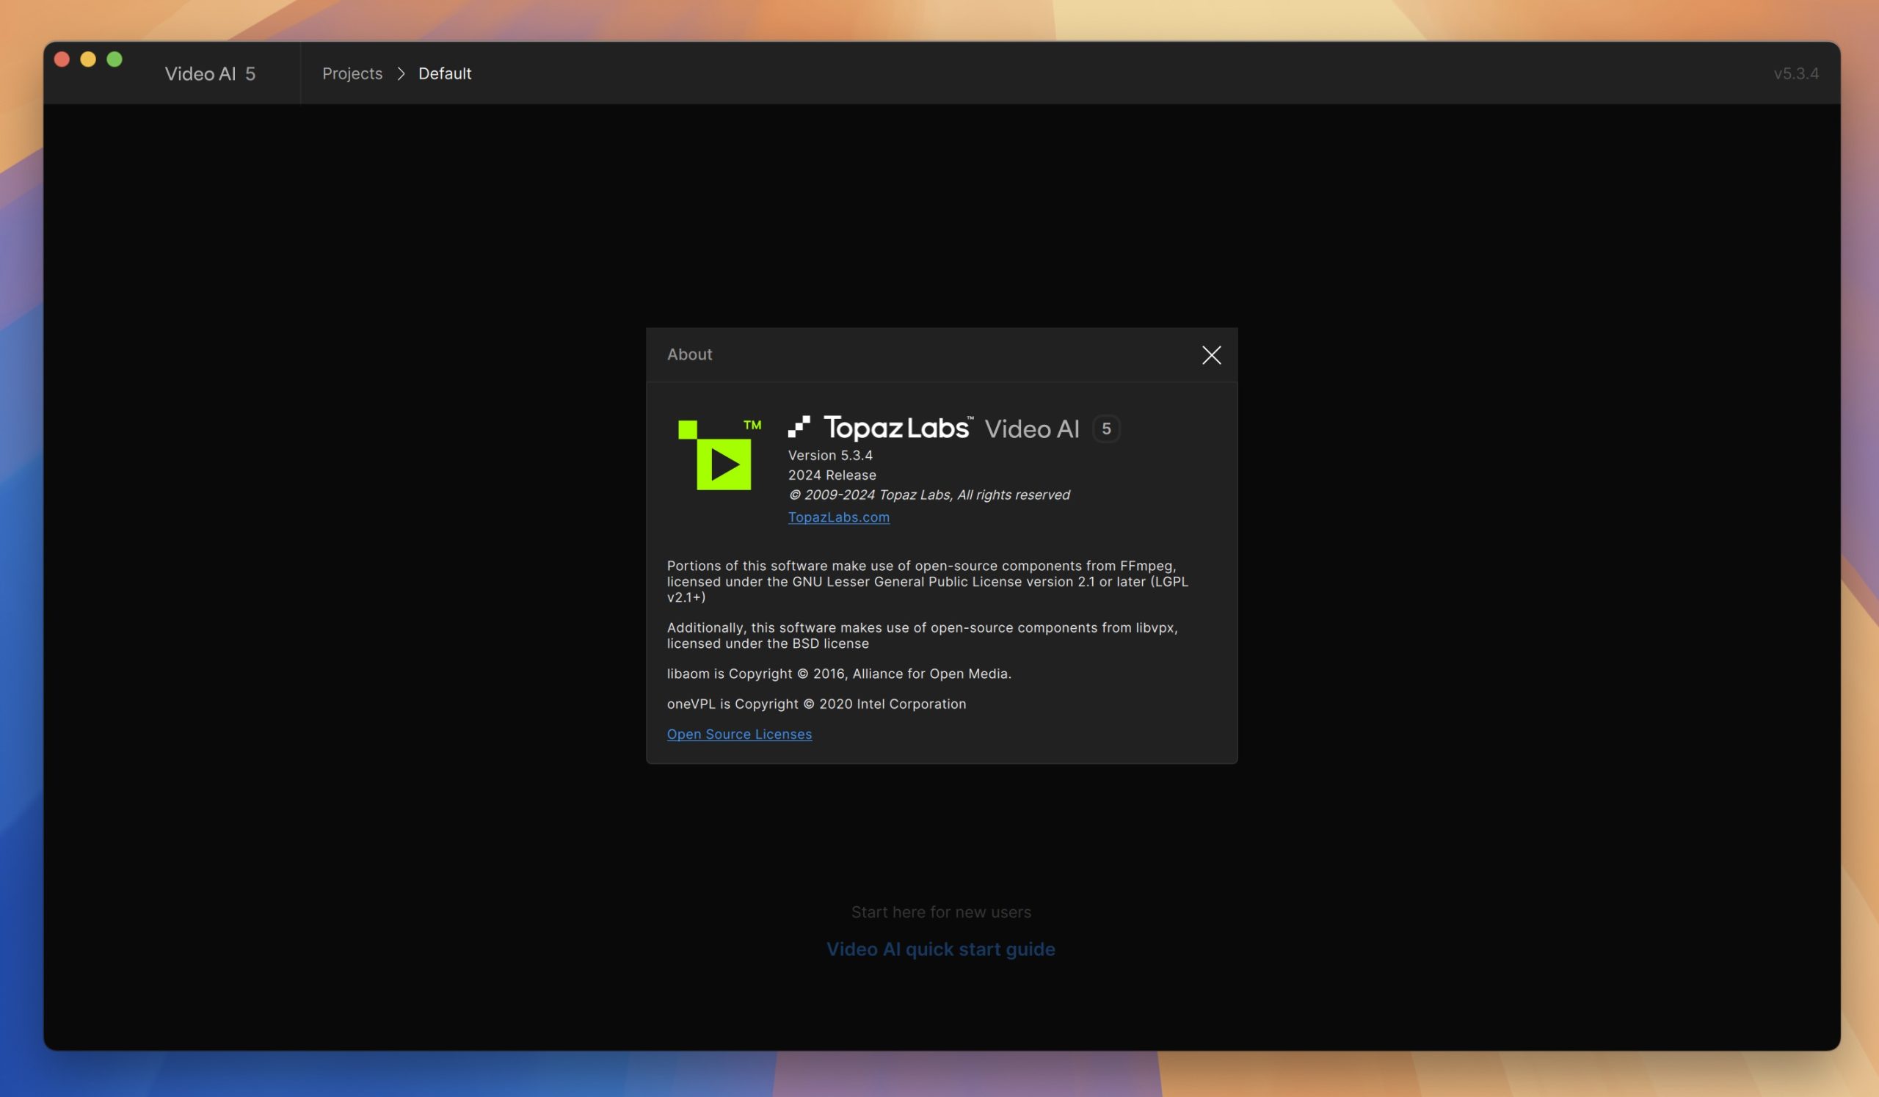1879x1097 pixels.
Task: Click the v5.3.4 label in the title bar
Action: 1795,73
